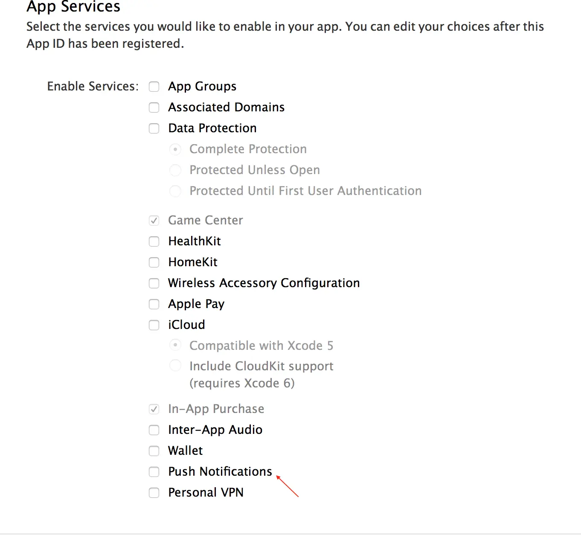The height and width of the screenshot is (535, 581).
Task: Click the Push Notifications label text
Action: (220, 471)
